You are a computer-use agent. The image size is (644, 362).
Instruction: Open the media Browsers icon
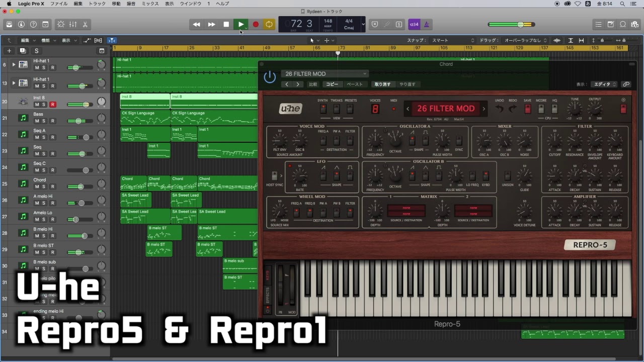[x=635, y=24]
